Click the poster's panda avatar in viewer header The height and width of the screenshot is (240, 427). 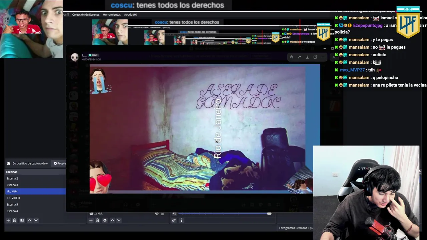[x=75, y=57]
